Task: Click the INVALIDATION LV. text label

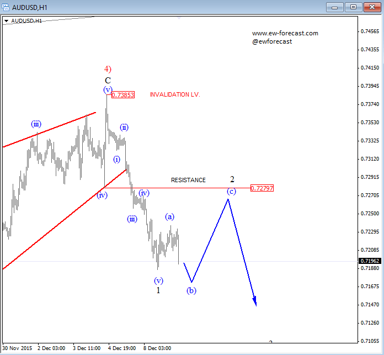Action: (175, 94)
